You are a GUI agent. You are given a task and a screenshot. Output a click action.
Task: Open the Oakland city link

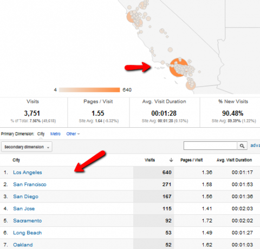[x=23, y=245]
